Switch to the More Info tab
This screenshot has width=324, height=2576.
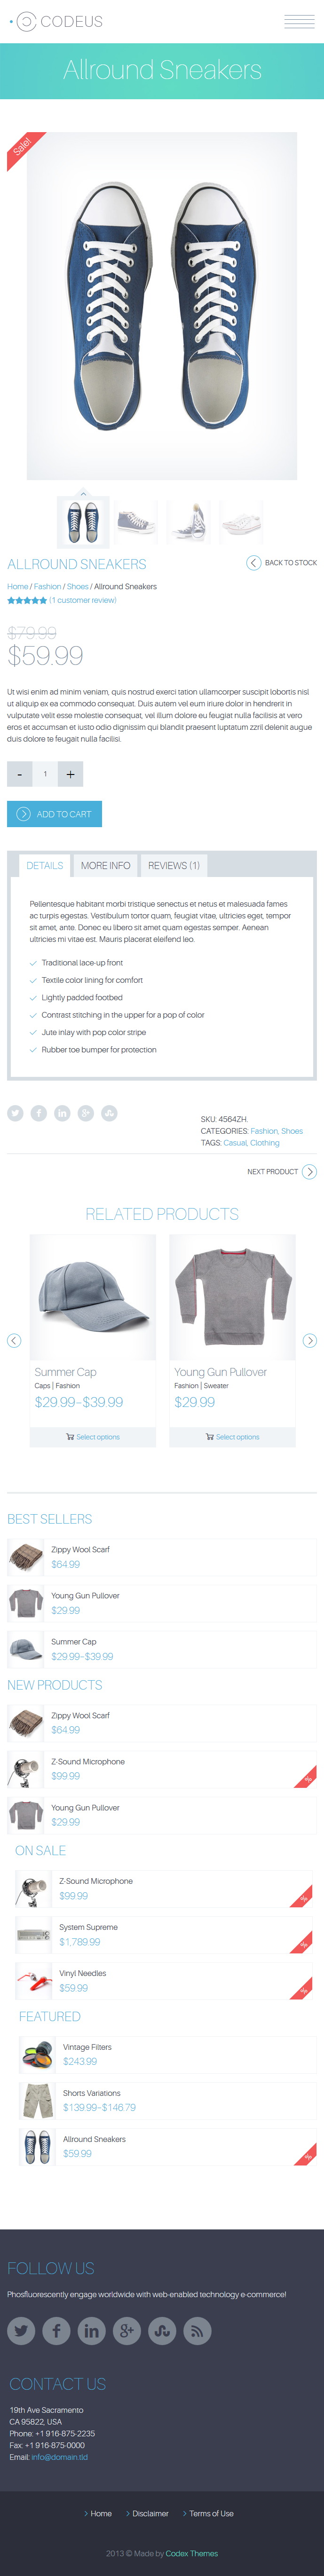coord(105,865)
